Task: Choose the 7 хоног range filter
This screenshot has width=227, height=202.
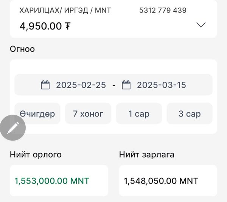Action: [88, 113]
